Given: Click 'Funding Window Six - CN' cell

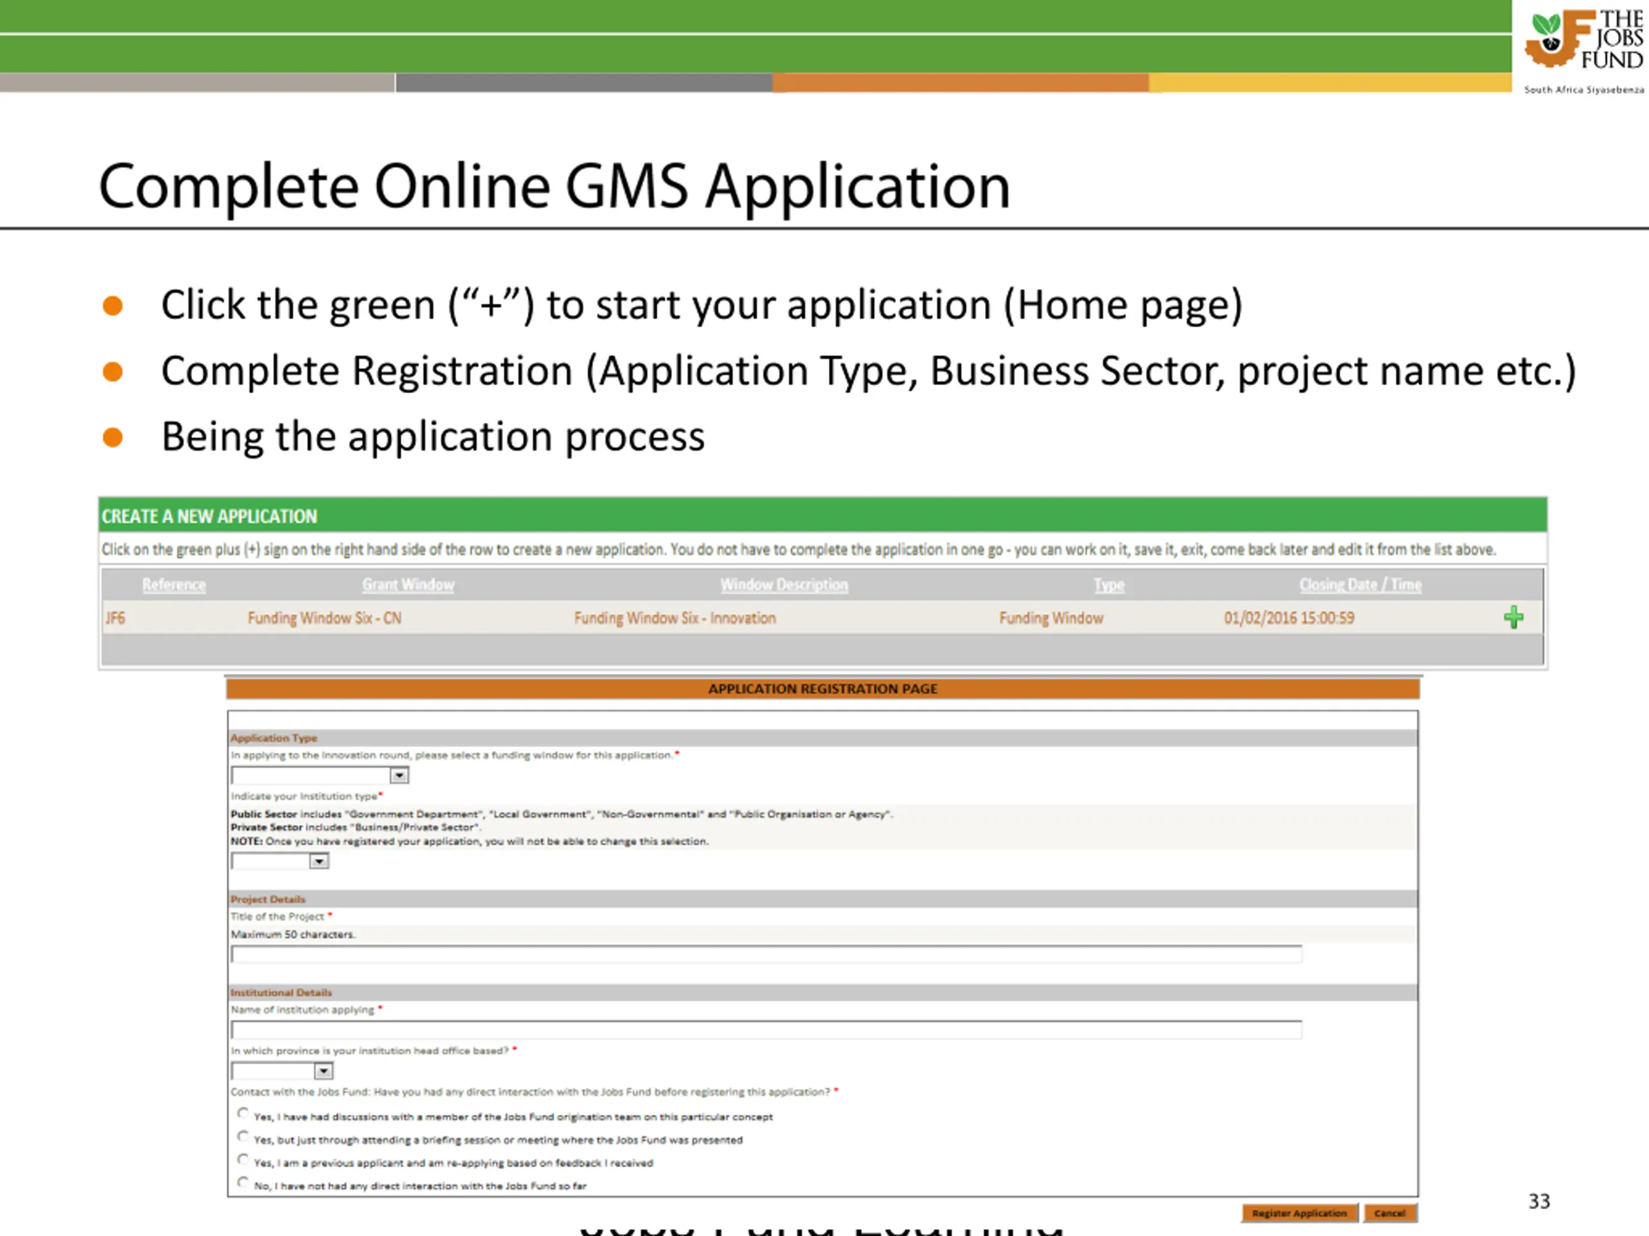Looking at the screenshot, I should pyautogui.click(x=324, y=617).
